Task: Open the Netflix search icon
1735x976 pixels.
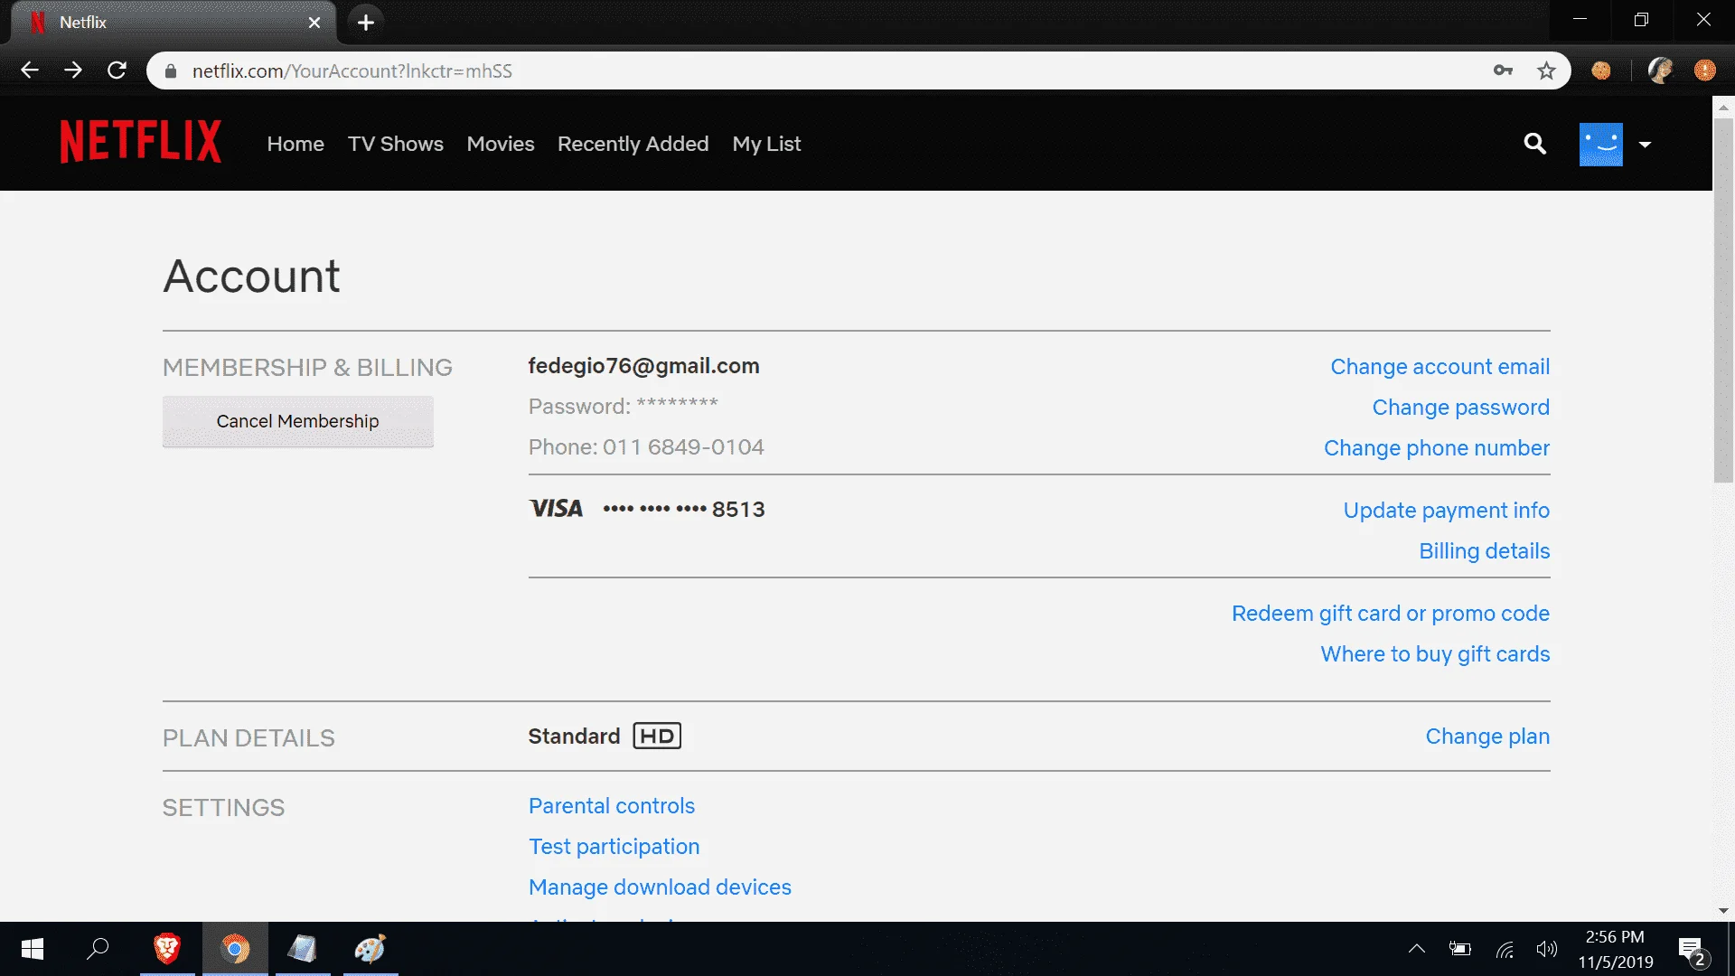Action: click(1534, 144)
